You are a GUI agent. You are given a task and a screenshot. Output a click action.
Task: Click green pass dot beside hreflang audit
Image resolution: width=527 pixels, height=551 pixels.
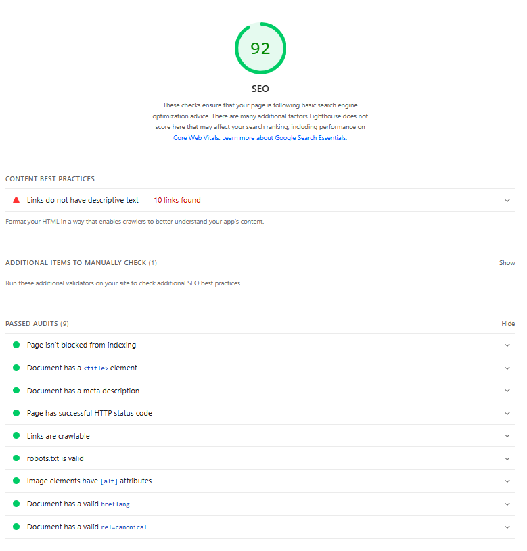(x=16, y=504)
